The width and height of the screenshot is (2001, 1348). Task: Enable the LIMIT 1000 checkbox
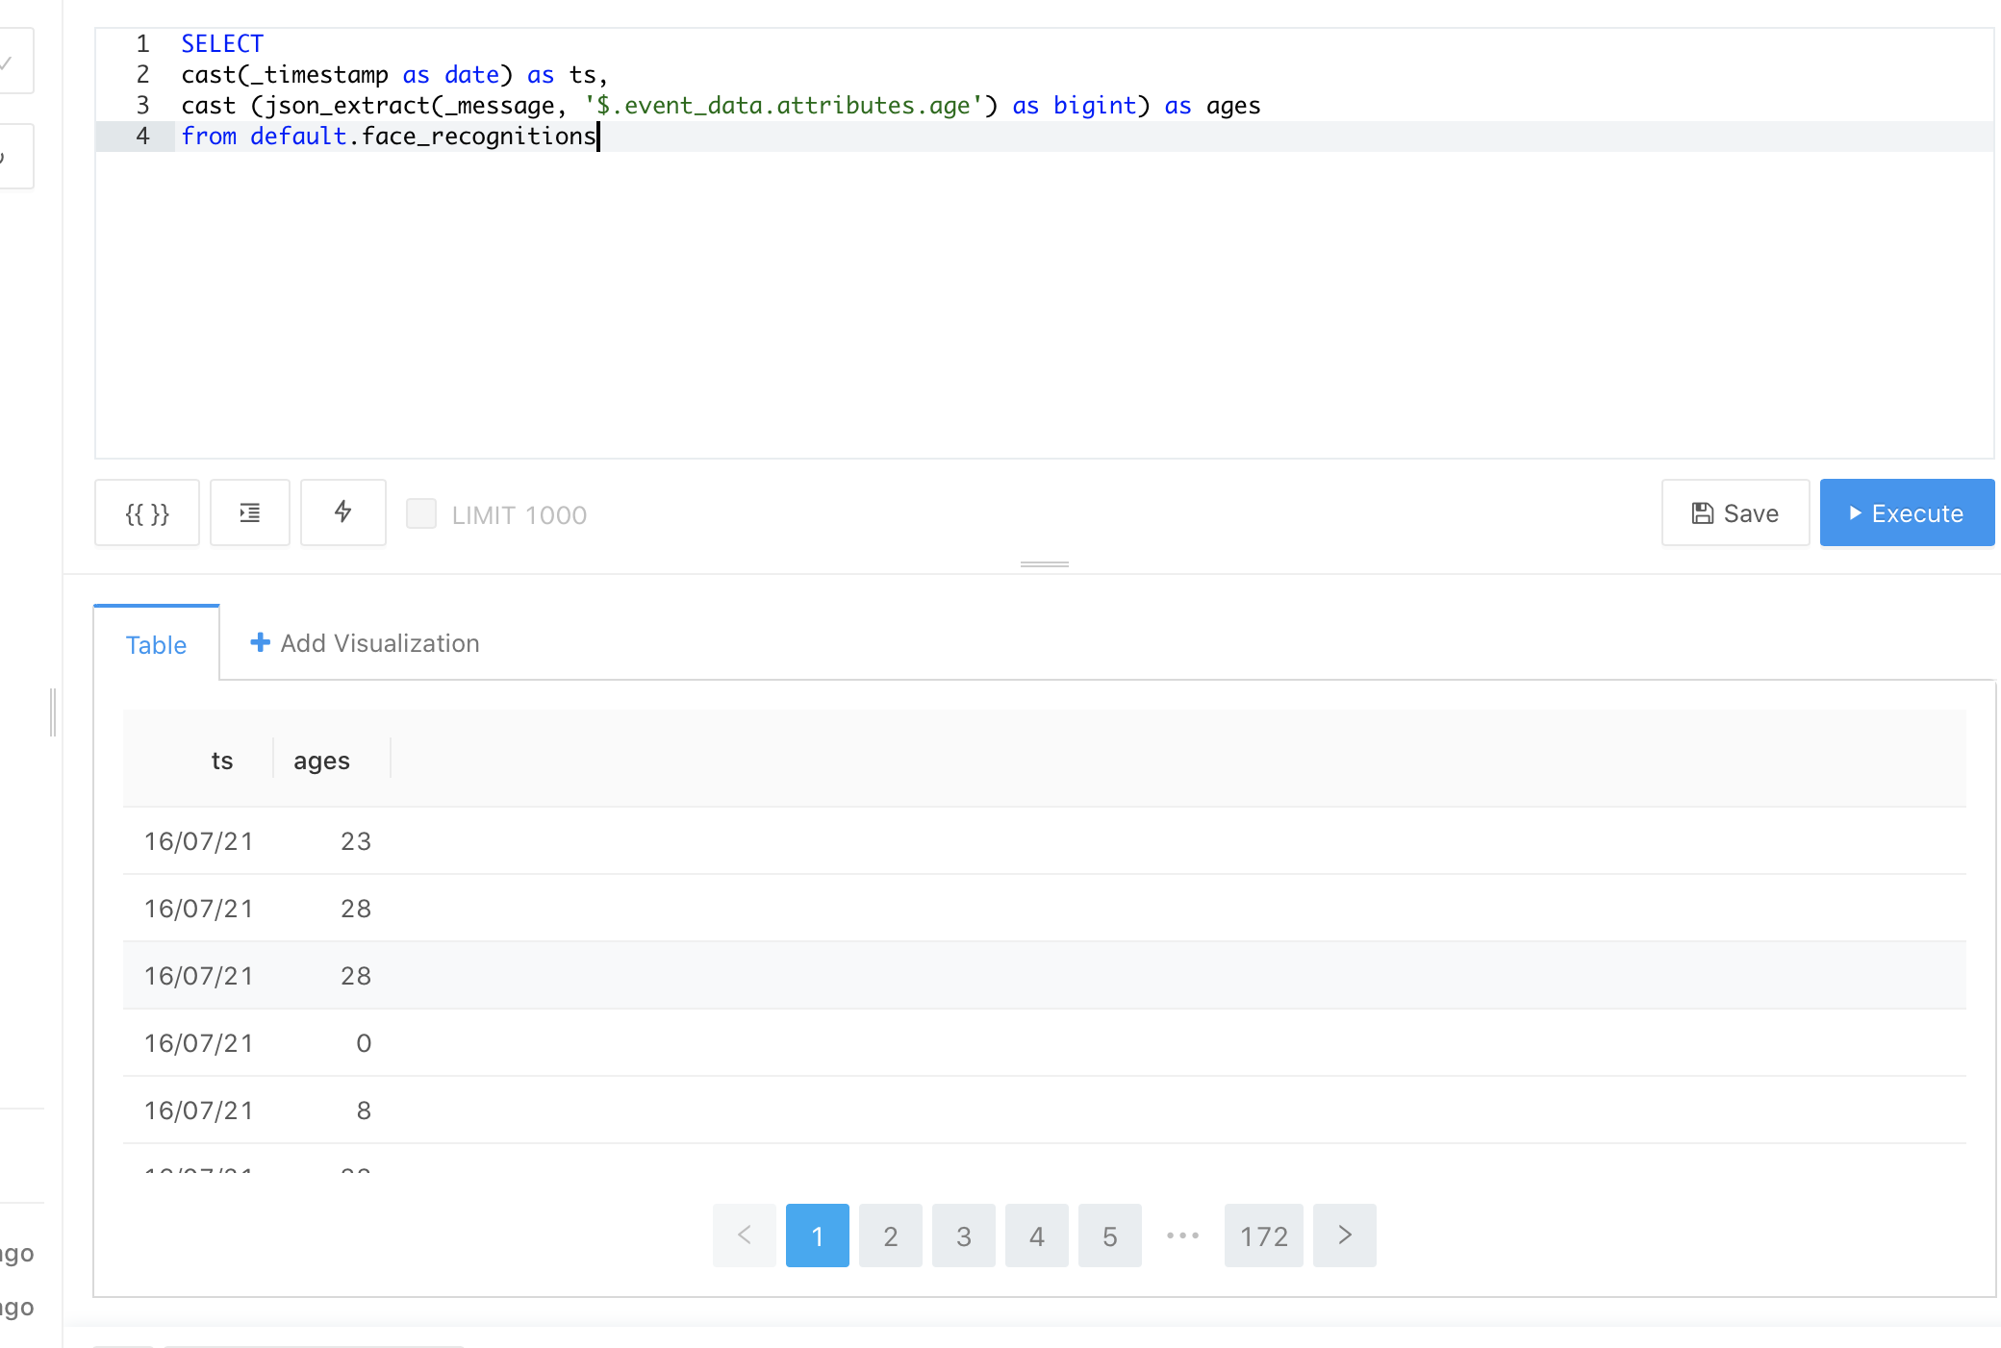click(421, 513)
